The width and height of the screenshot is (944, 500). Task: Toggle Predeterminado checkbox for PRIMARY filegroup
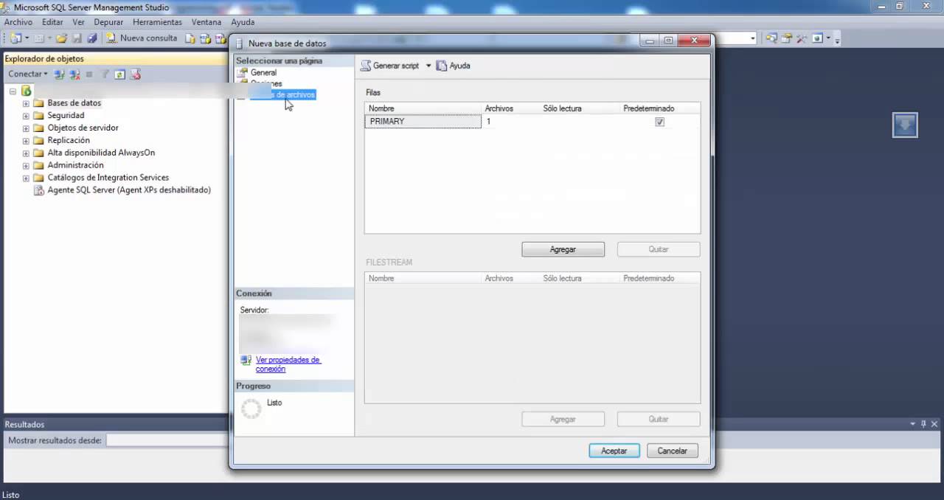pos(659,122)
